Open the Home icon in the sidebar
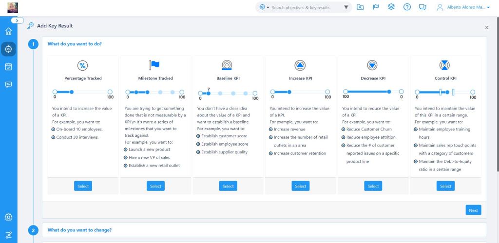The height and width of the screenshot is (243, 499). coord(8,32)
